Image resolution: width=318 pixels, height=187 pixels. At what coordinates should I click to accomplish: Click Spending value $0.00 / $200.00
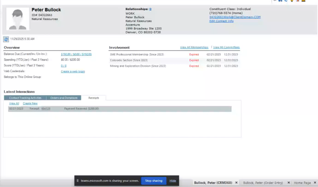coord(70,60)
